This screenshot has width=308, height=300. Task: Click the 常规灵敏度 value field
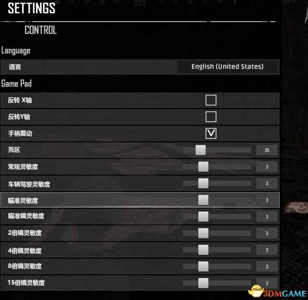tap(267, 167)
